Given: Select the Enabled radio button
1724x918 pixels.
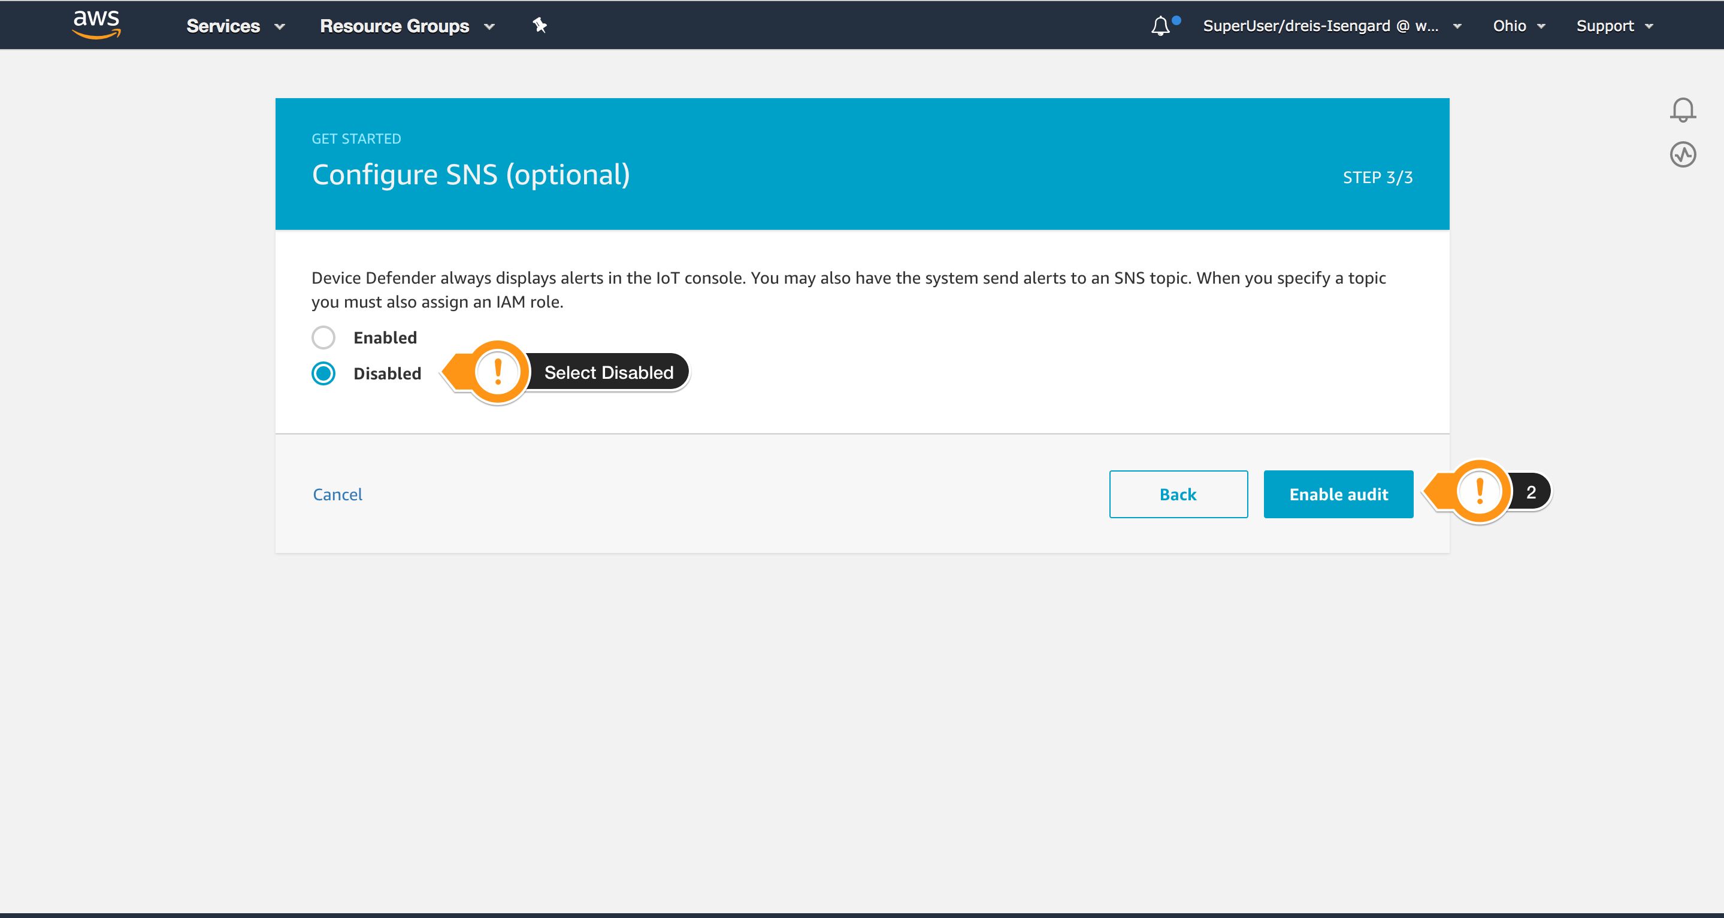Looking at the screenshot, I should [323, 338].
